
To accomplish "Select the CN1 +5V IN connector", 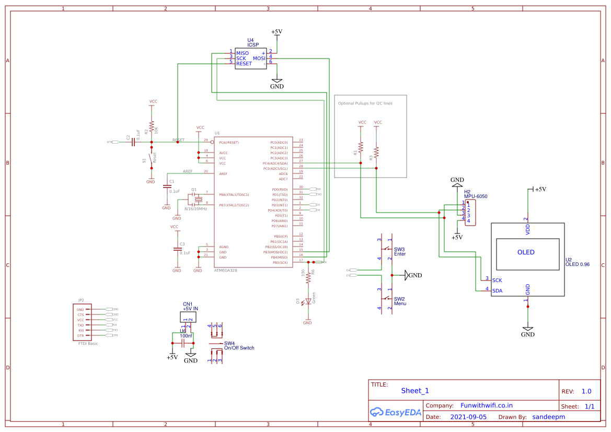I will pyautogui.click(x=187, y=316).
